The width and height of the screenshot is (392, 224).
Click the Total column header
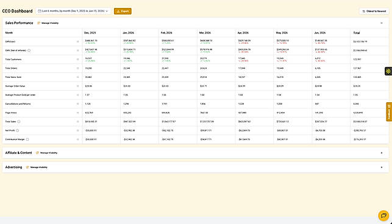(x=357, y=33)
